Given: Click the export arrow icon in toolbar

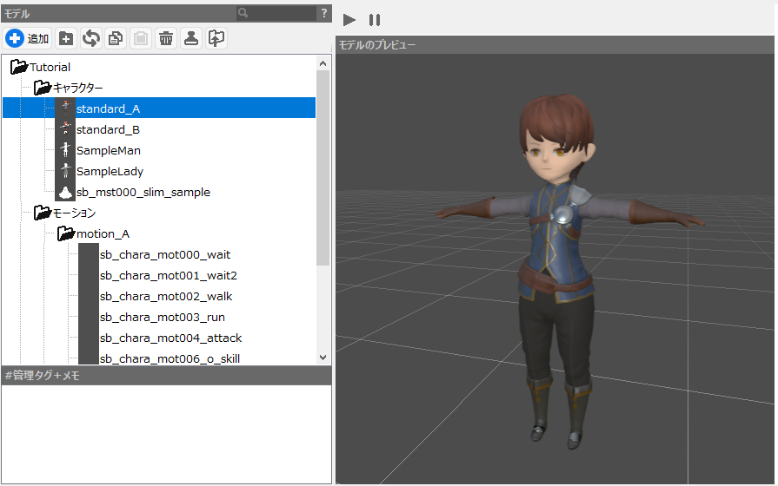Looking at the screenshot, I should point(216,38).
